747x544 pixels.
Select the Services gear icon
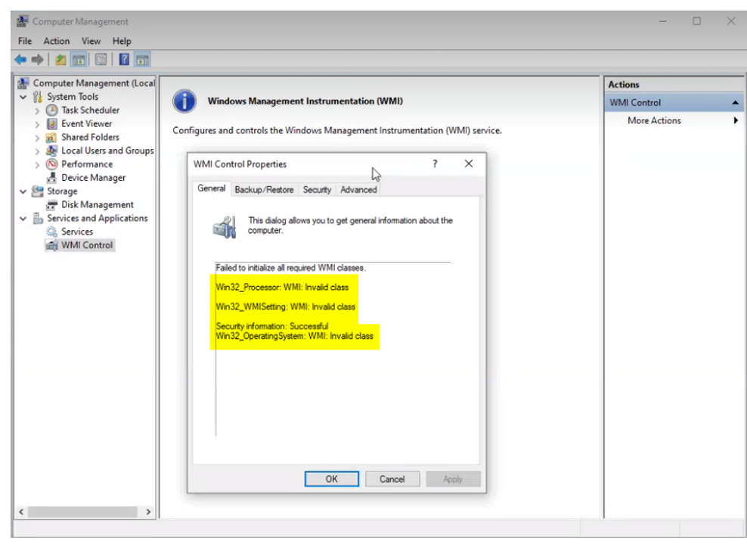[51, 232]
